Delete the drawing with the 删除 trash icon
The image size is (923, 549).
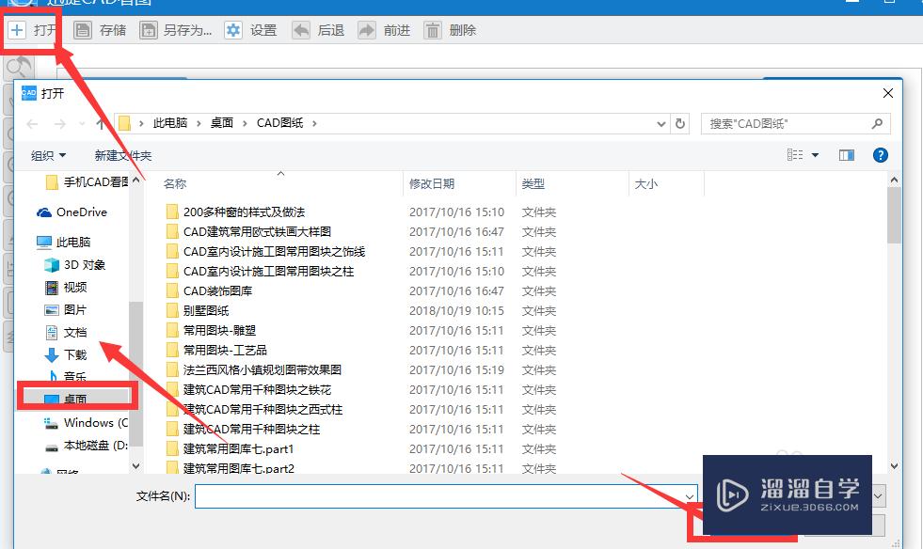[x=432, y=29]
